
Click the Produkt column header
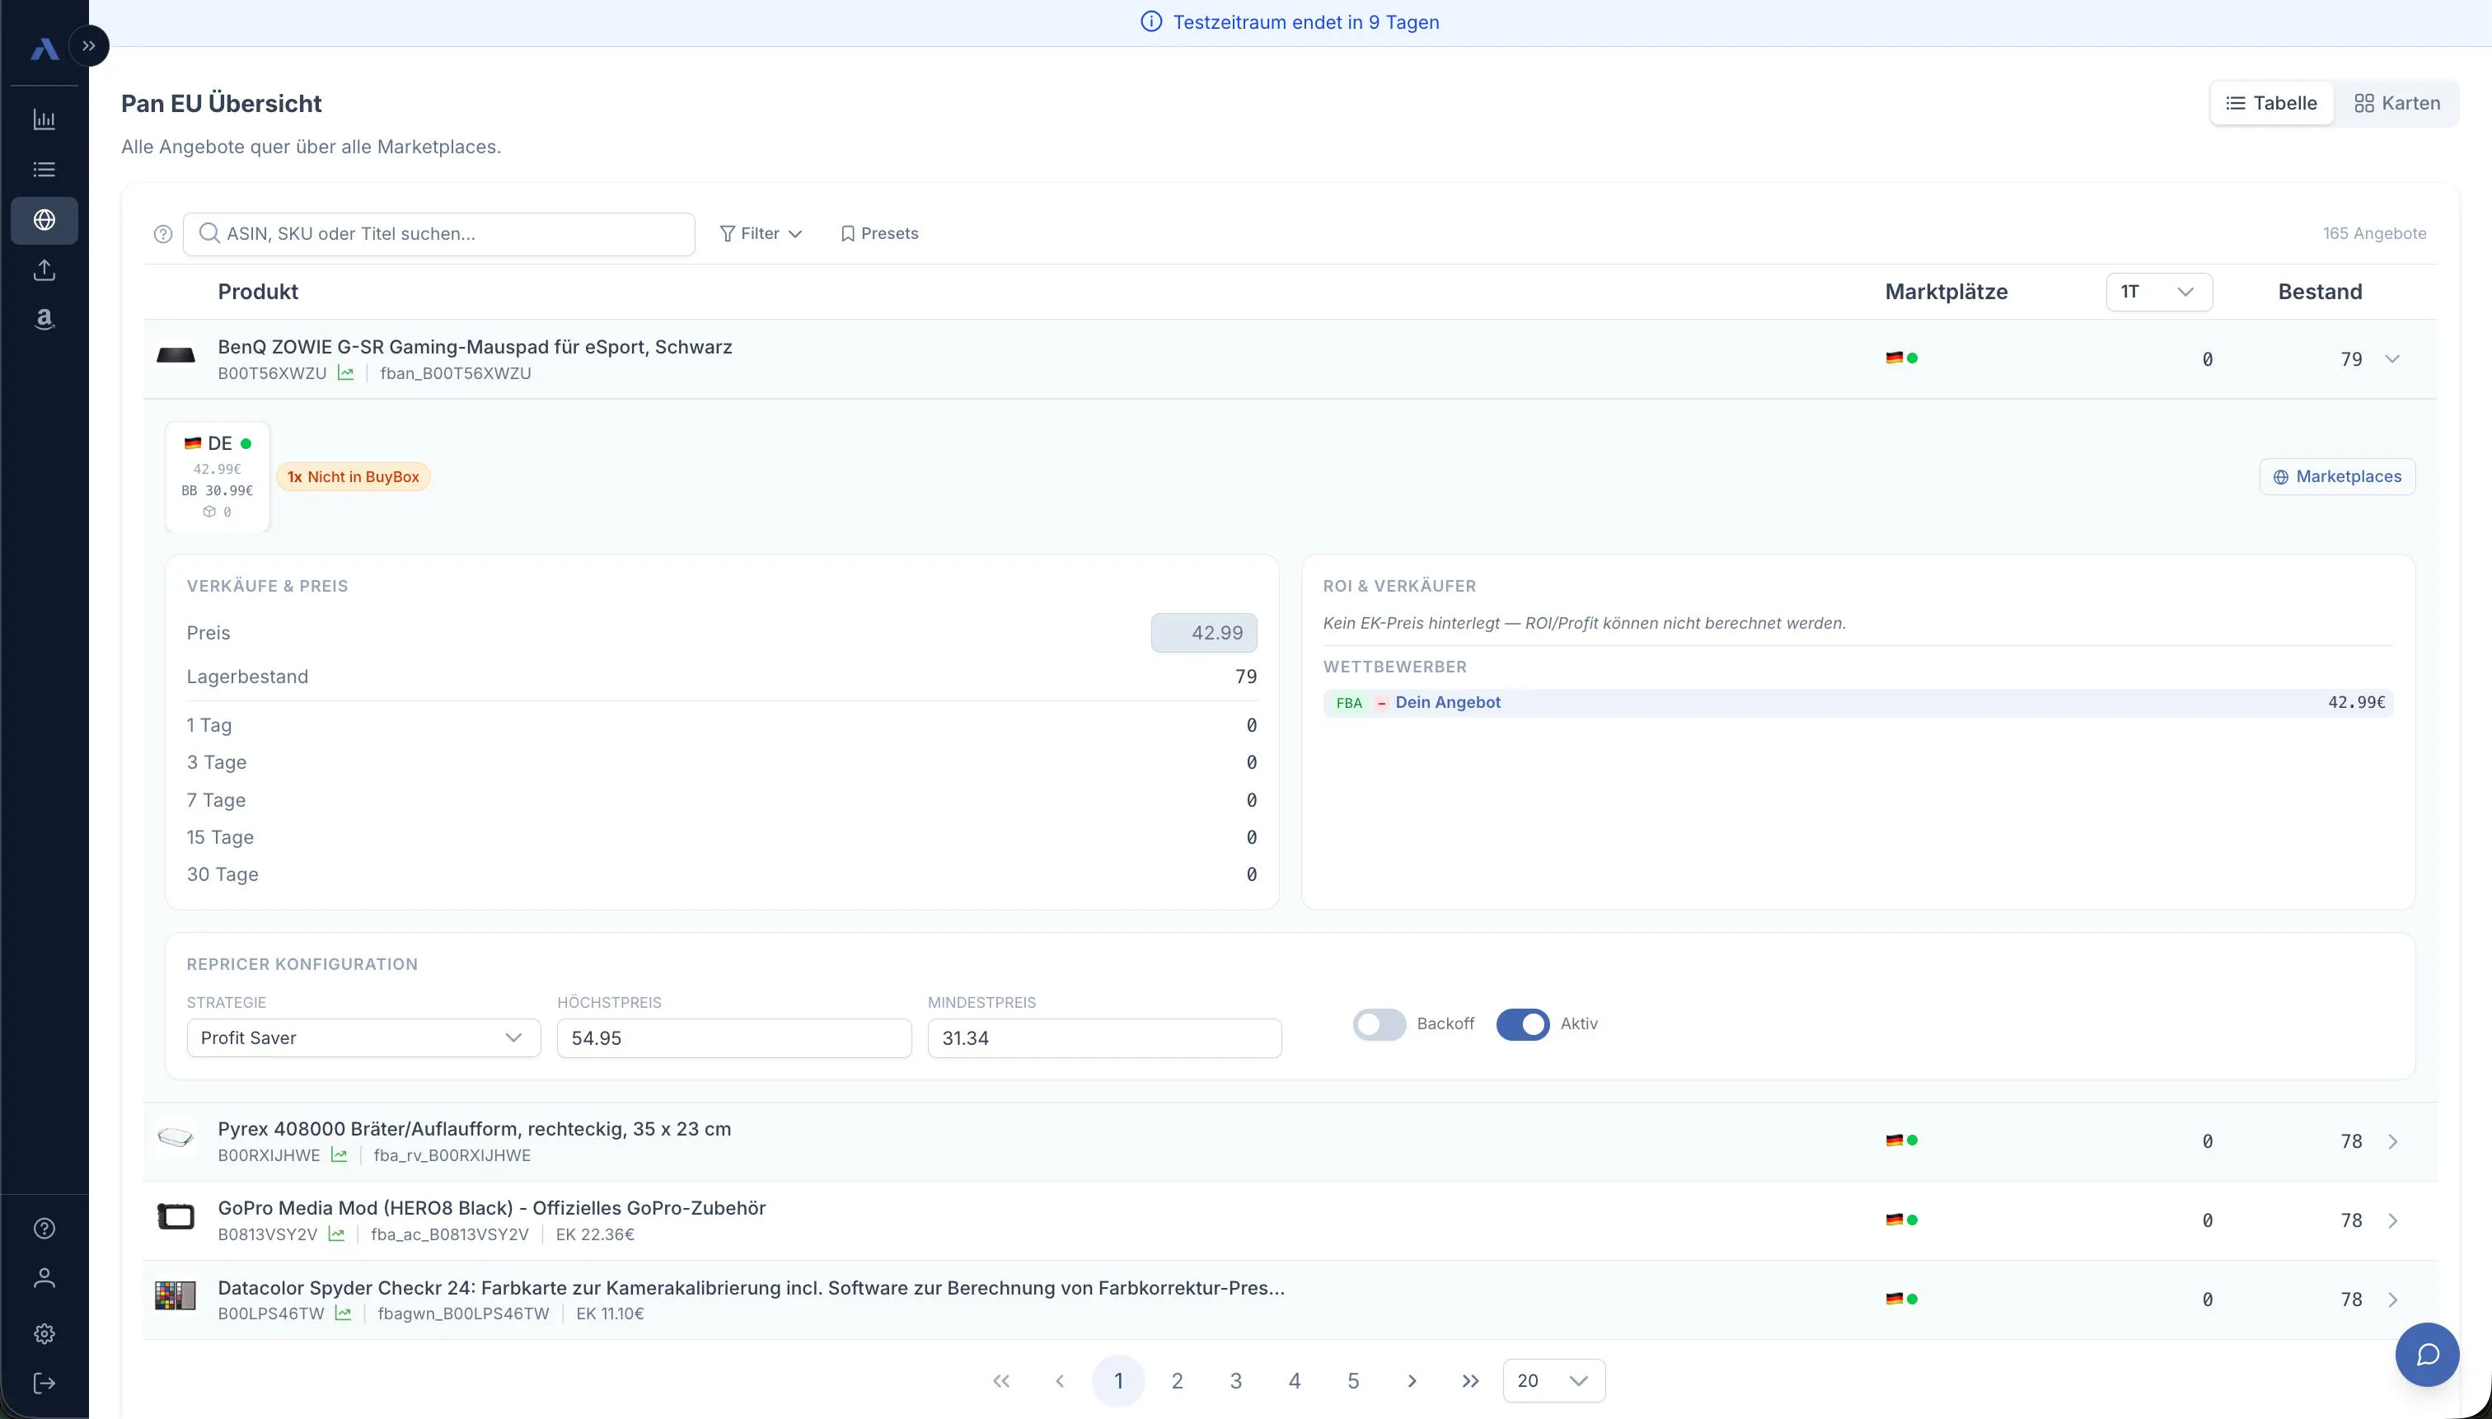(x=258, y=292)
